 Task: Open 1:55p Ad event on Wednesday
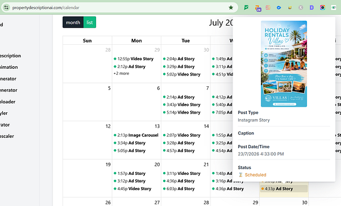click(222, 135)
